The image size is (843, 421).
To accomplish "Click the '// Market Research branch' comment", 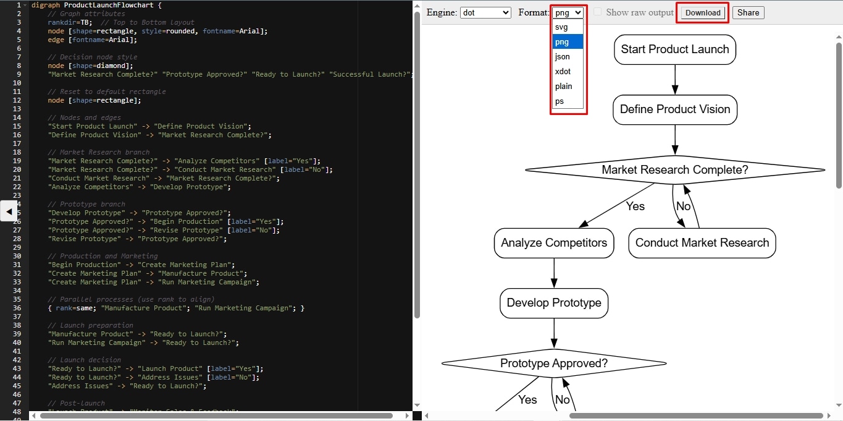I will click(x=99, y=152).
